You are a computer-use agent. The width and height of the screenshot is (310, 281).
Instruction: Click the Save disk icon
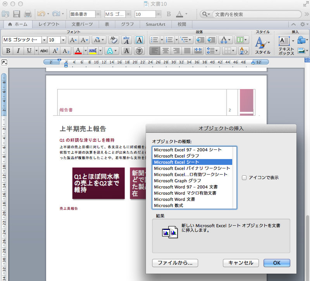click(x=17, y=14)
